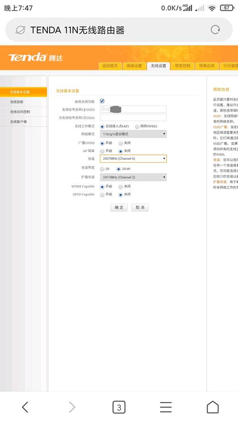Screen dimensions: 238x423
Task: Tap the battery indicator showing 57
Action: pyautogui.click(x=227, y=8)
